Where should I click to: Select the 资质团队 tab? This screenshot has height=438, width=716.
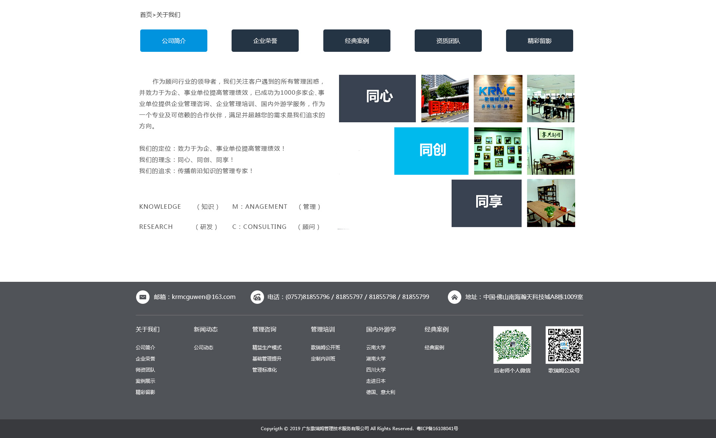point(448,41)
